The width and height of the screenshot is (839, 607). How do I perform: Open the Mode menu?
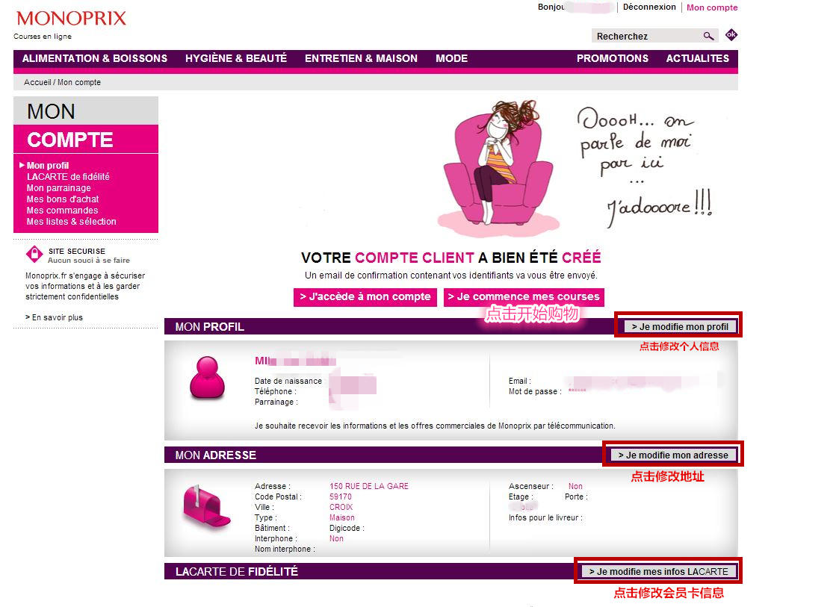[451, 58]
